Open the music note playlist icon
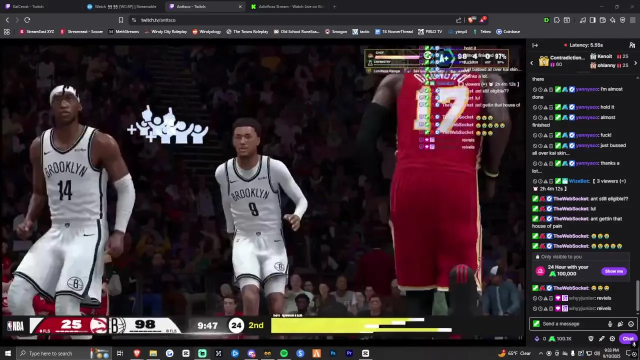The width and height of the screenshot is (640, 360). coord(582,20)
